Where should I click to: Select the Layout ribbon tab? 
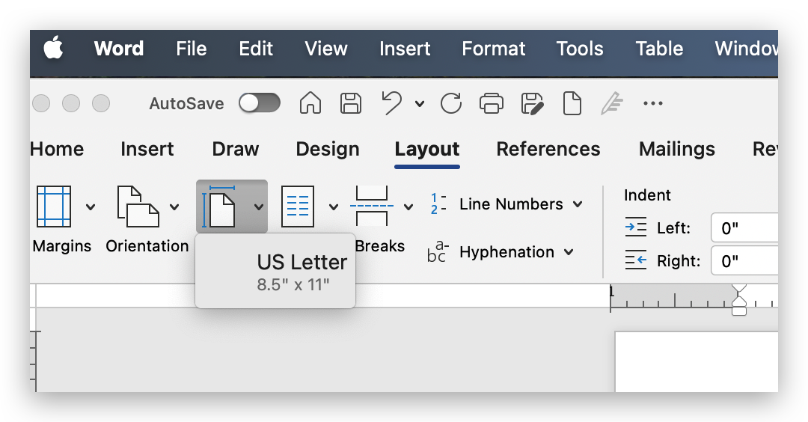point(426,149)
